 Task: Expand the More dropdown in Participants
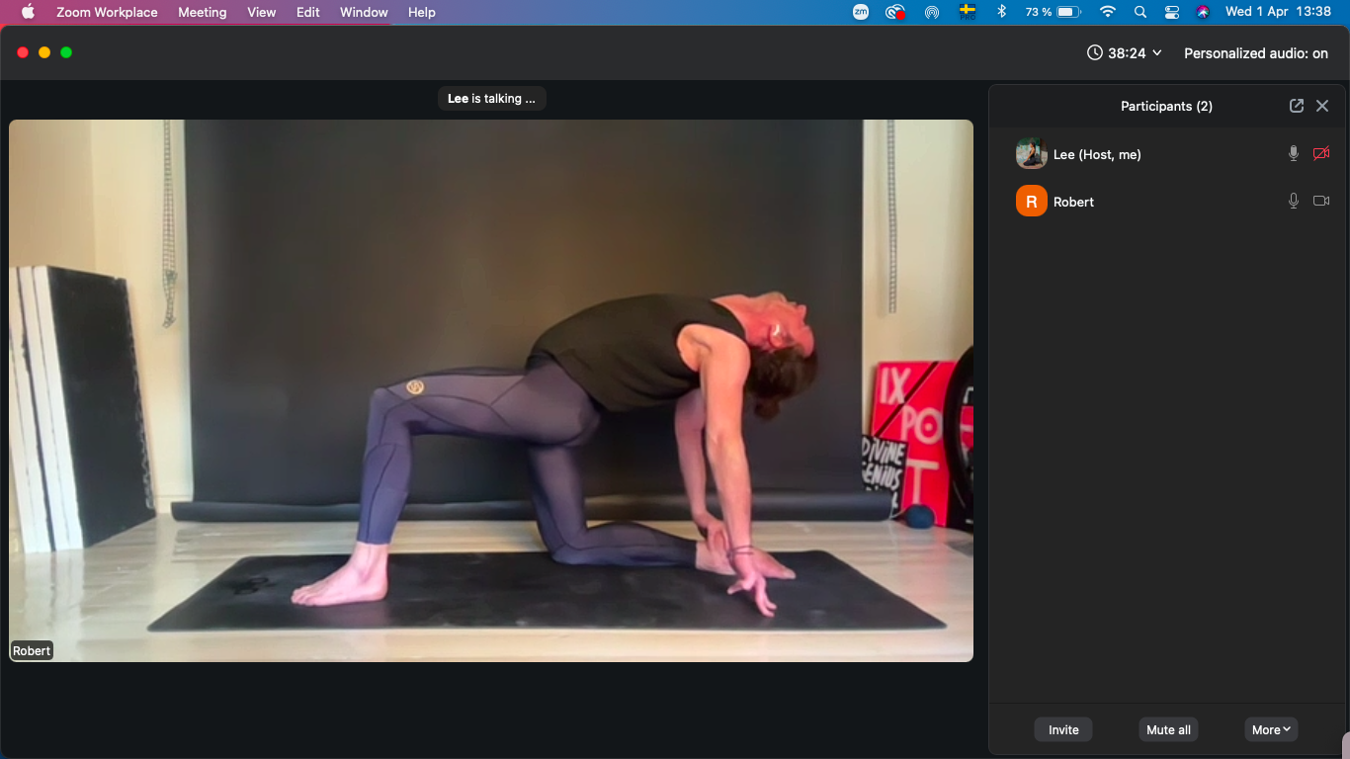1271,730
